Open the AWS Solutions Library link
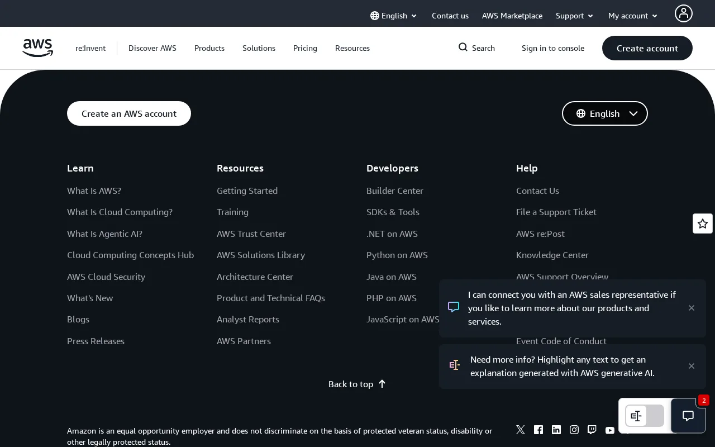This screenshot has width=715, height=447. click(261, 255)
